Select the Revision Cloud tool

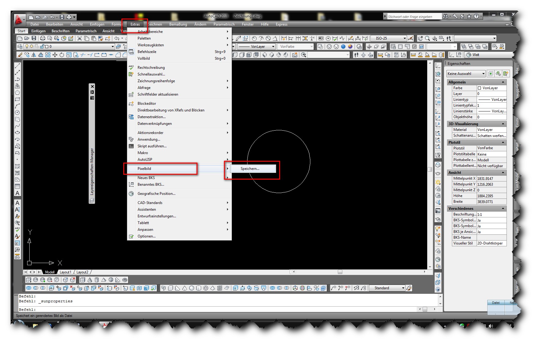[17, 119]
